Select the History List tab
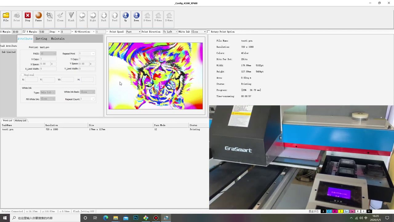394x222 pixels. pos(20,121)
